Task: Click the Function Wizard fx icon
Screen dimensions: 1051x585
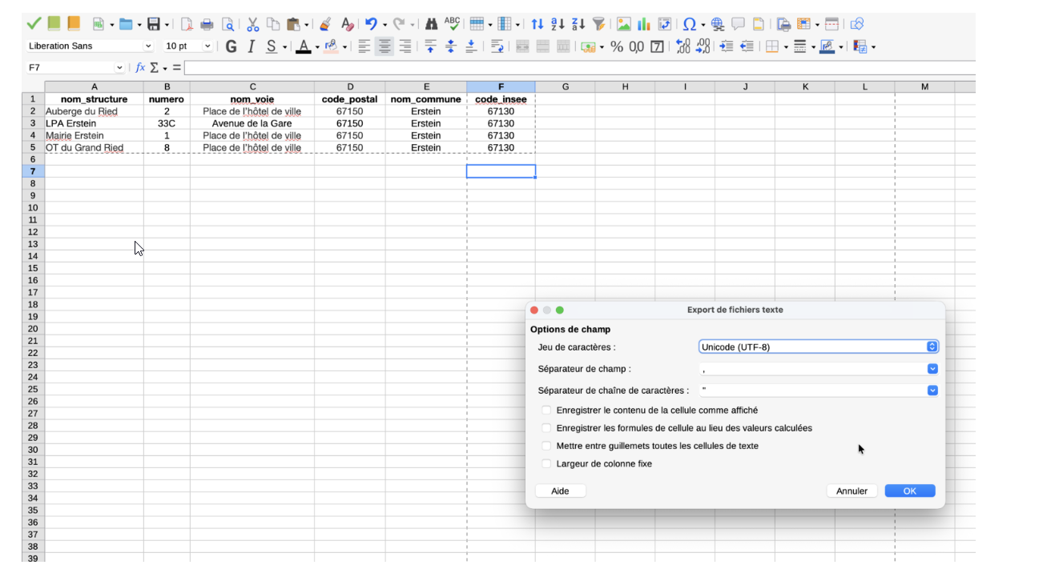Action: 140,68
